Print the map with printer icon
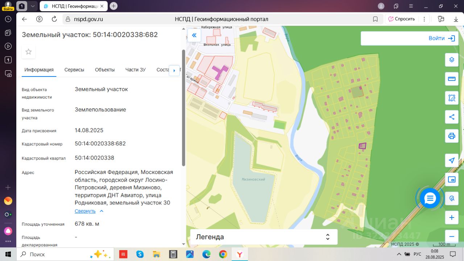 point(452,136)
